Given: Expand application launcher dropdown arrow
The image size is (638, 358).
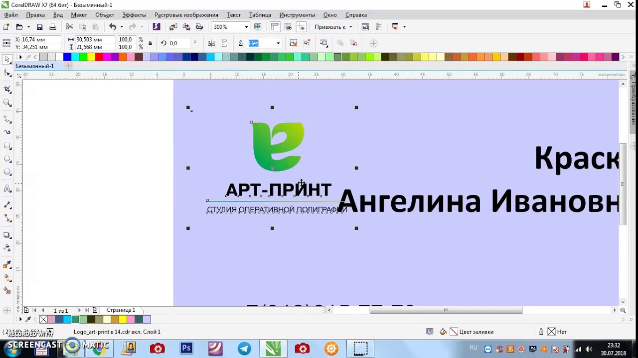Looking at the screenshot, I should pos(404,27).
